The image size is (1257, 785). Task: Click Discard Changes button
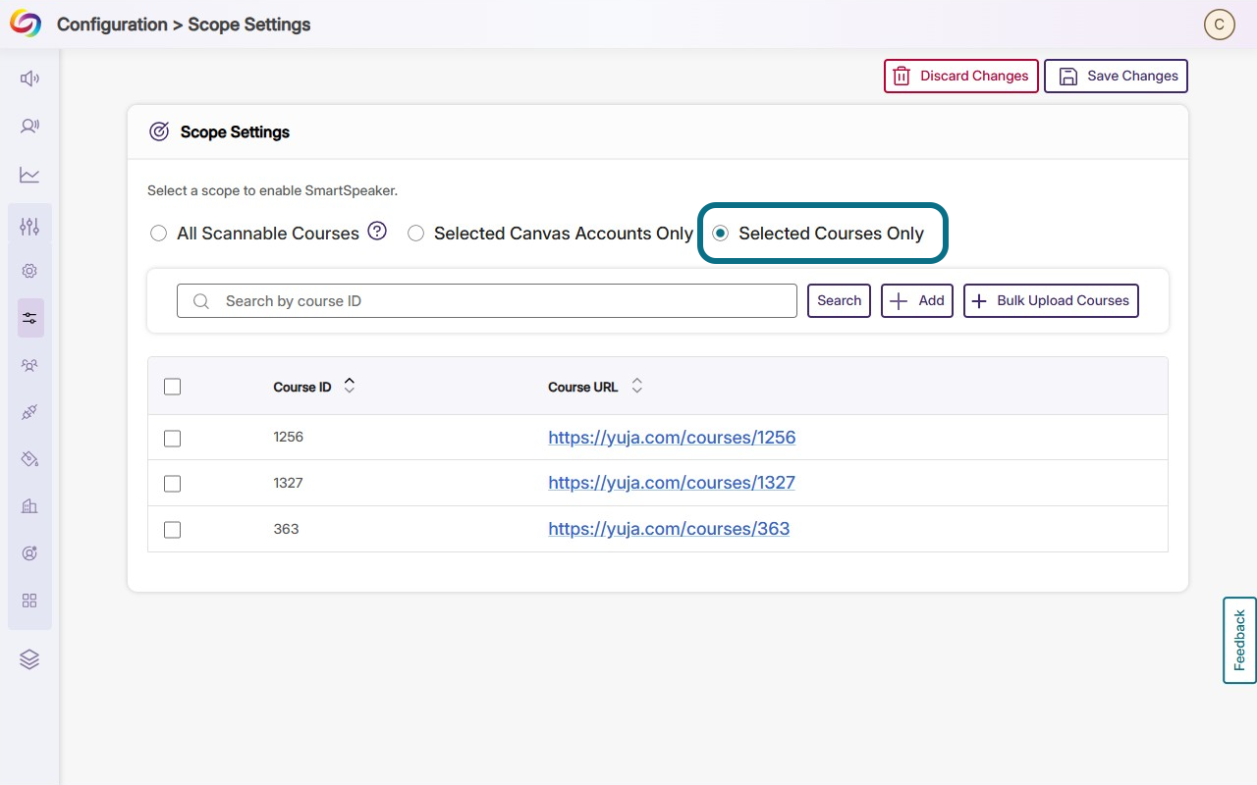961,77
